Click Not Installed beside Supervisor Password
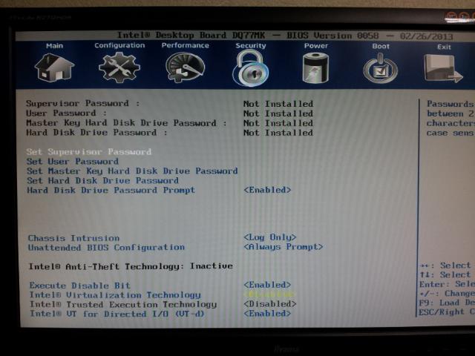The width and height of the screenshot is (475, 356). (x=278, y=104)
